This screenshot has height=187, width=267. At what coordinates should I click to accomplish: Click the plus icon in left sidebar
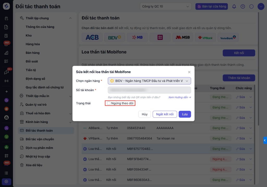(7, 92)
